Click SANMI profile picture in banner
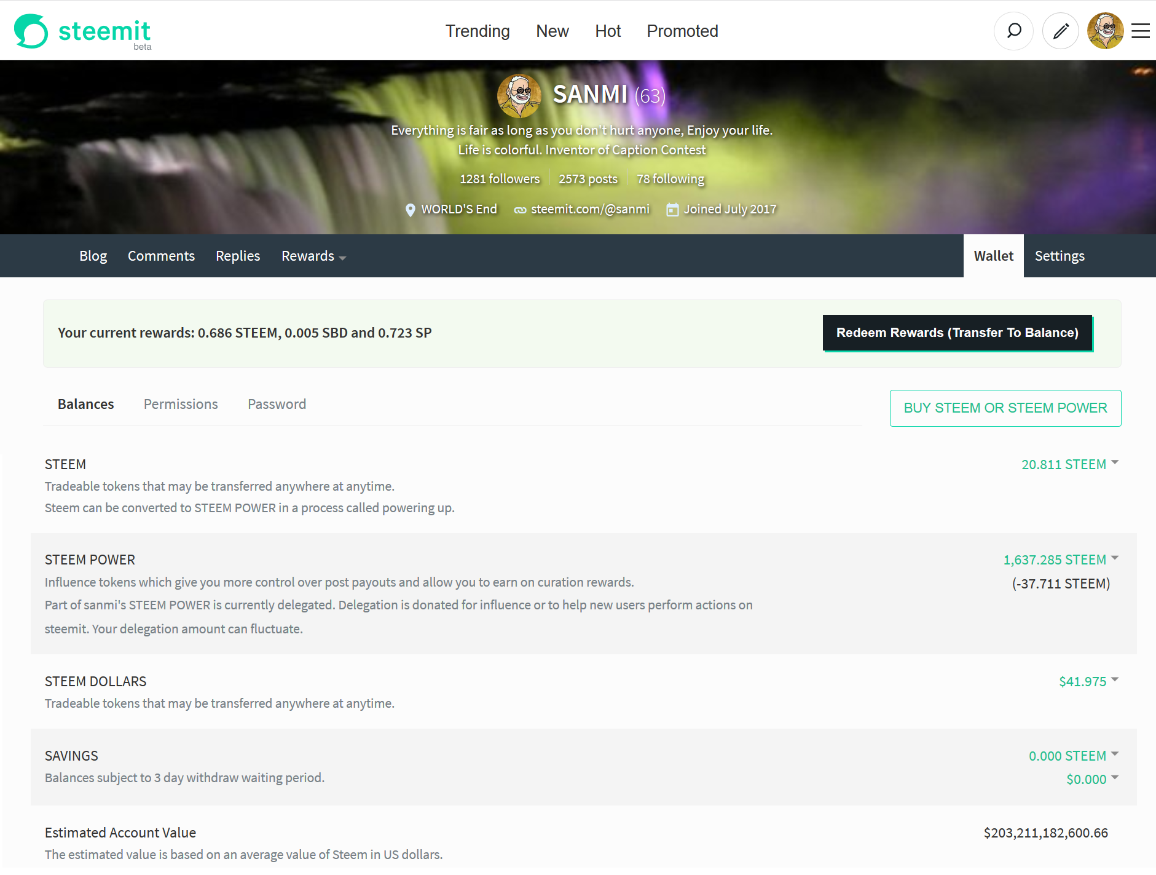Viewport: 1156px width, 875px height. pyautogui.click(x=519, y=96)
